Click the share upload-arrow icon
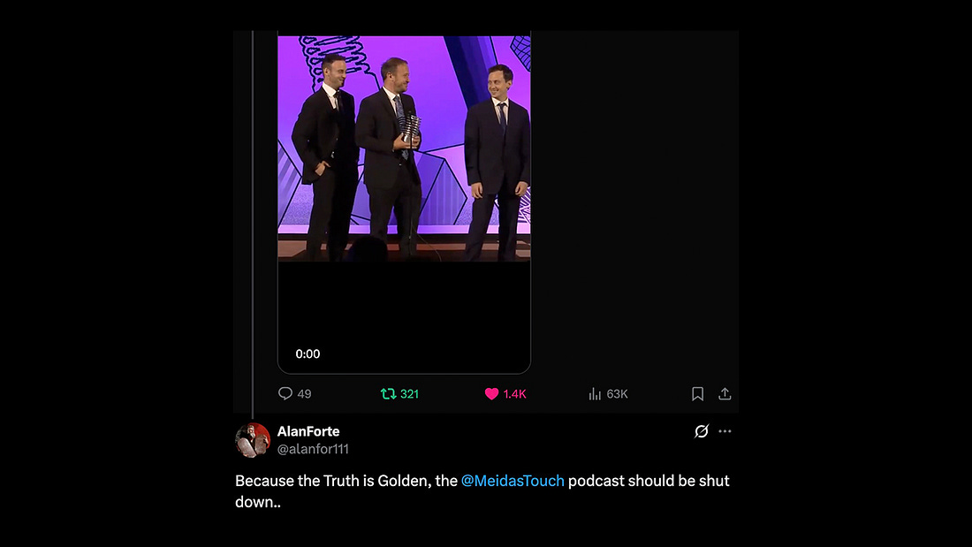This screenshot has width=972, height=547. pos(725,394)
